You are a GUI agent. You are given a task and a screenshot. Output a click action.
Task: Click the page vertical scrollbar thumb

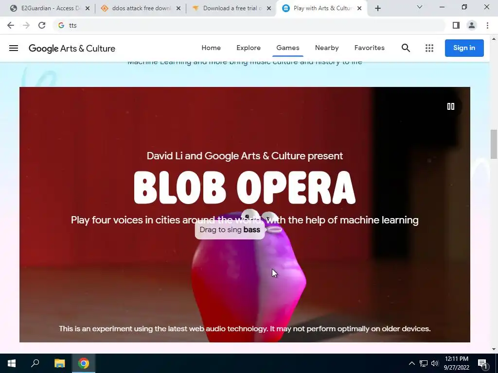click(x=494, y=144)
